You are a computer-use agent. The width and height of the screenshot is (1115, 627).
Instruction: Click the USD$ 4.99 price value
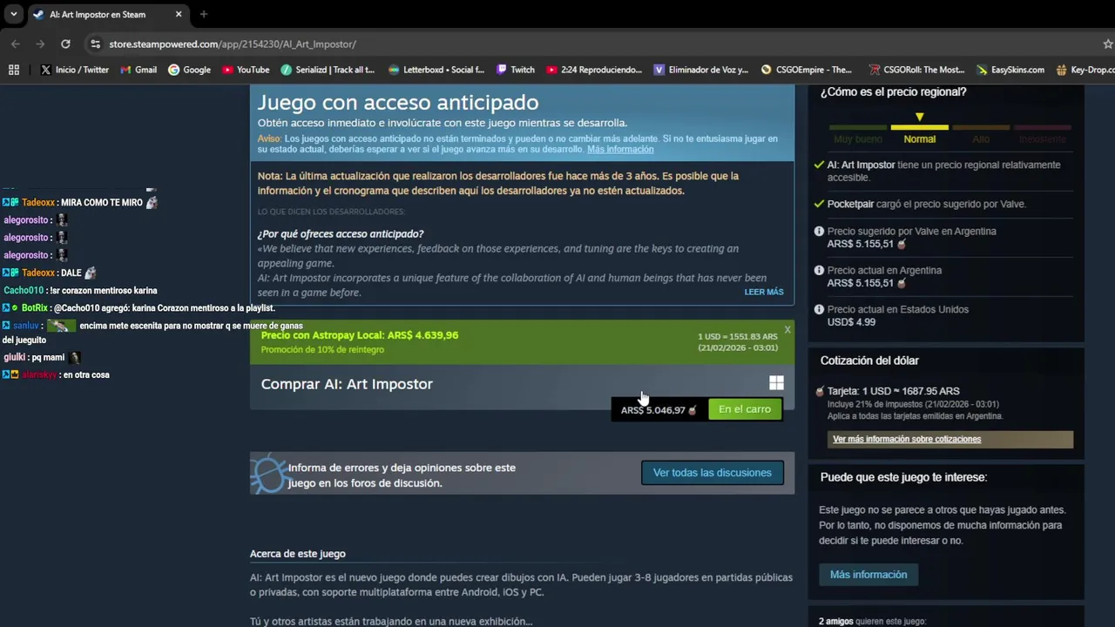coord(851,322)
